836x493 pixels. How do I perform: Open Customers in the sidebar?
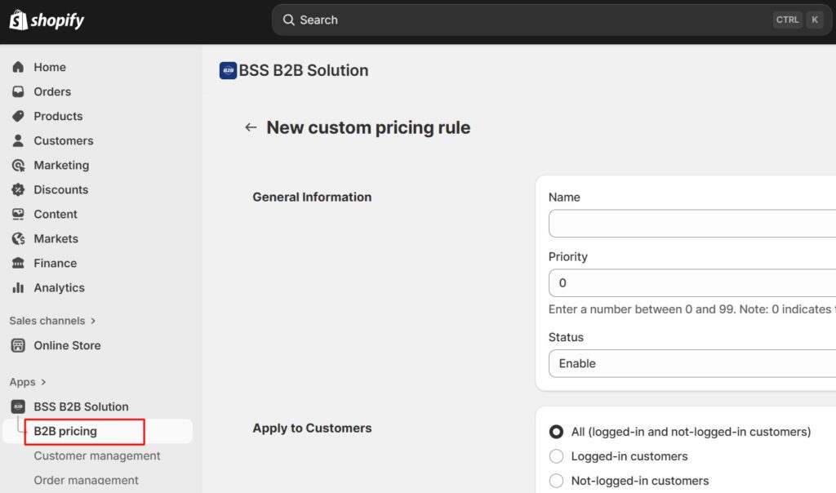(64, 140)
